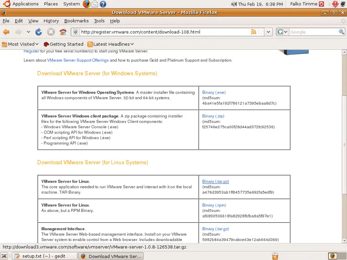Expand the Latest Headlines feed menu
This screenshot has width=347, height=260.
coord(111,44)
